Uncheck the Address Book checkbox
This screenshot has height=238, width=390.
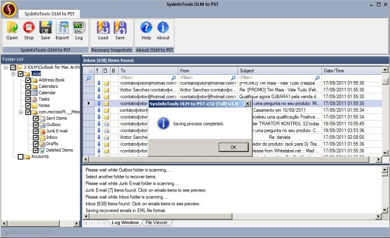tap(28, 80)
